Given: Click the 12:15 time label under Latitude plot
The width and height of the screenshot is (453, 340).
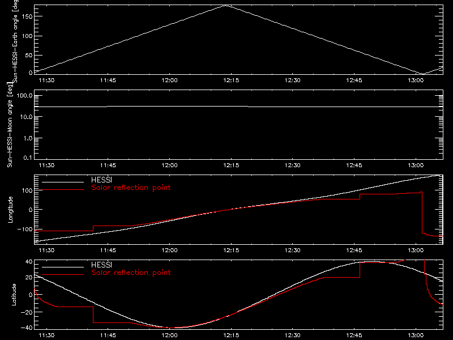Looking at the screenshot, I should click(x=231, y=335).
